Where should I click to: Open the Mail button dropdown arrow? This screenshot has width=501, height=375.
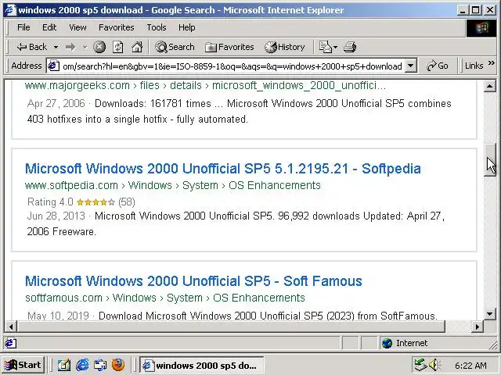pyautogui.click(x=335, y=47)
